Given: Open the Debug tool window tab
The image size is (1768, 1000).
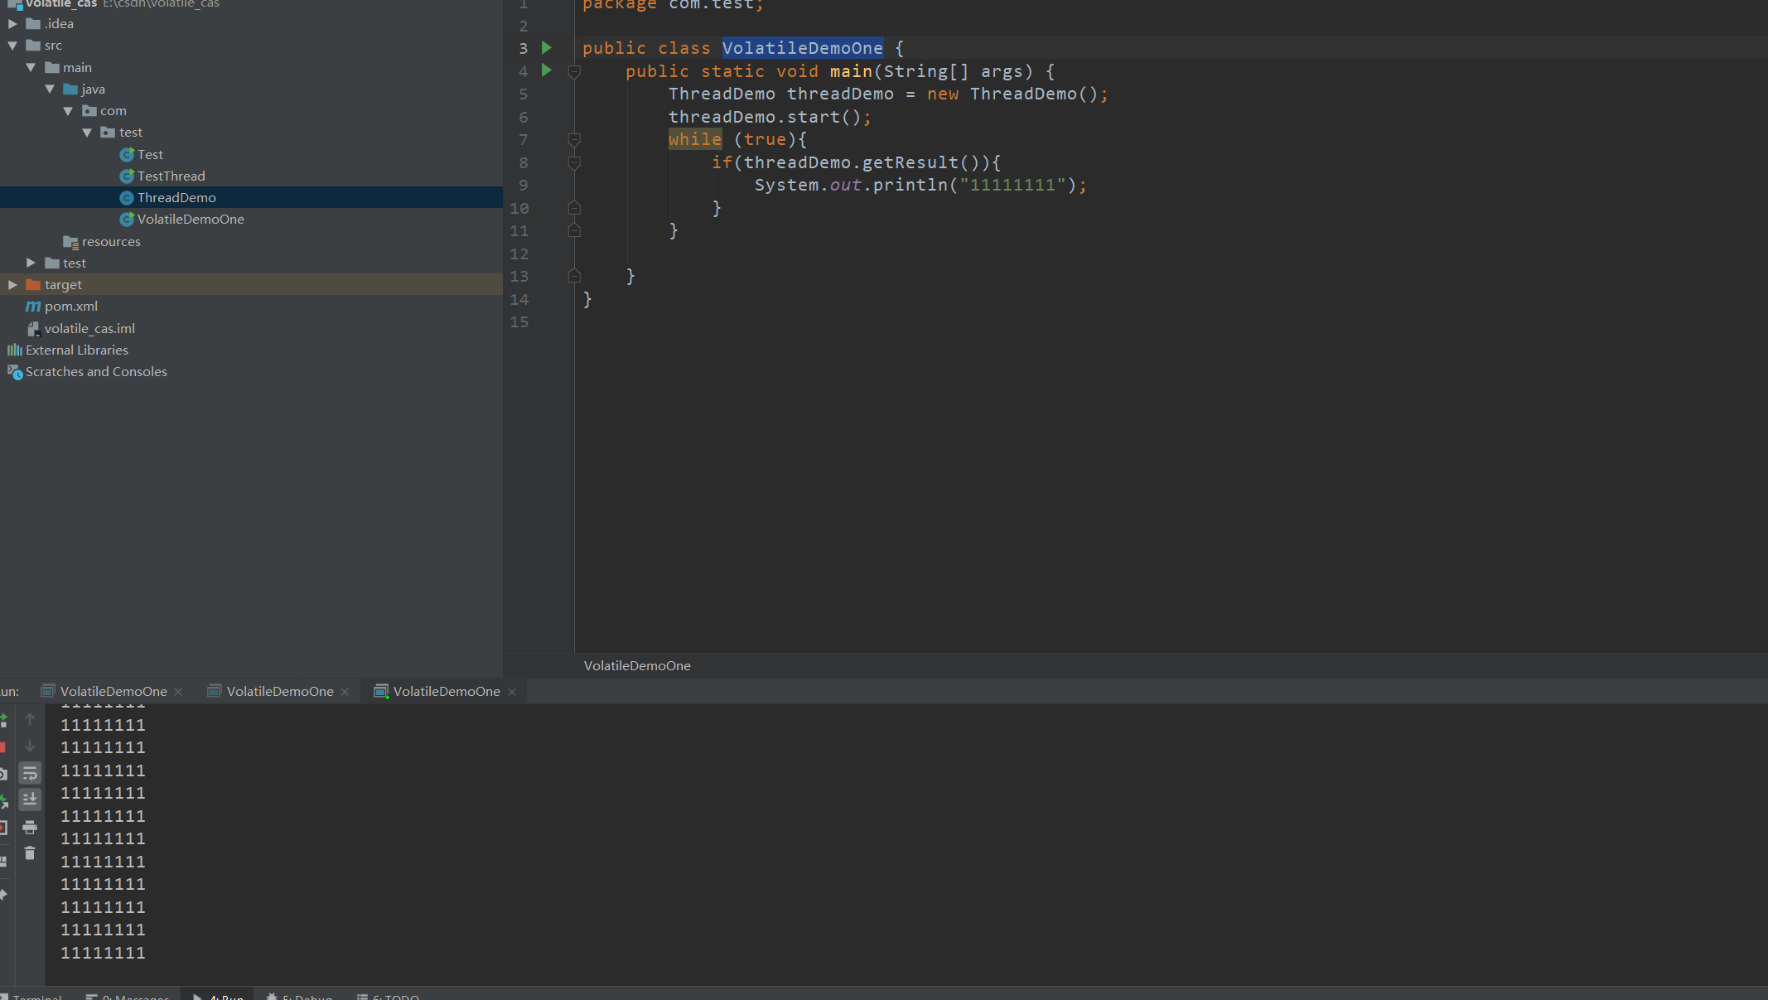Looking at the screenshot, I should tap(300, 997).
